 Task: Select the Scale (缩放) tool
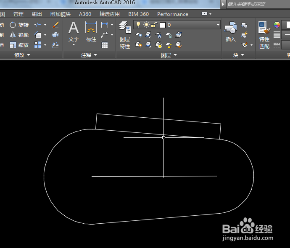pos(19,45)
